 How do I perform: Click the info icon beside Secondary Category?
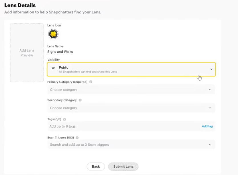pyautogui.click(x=80, y=100)
